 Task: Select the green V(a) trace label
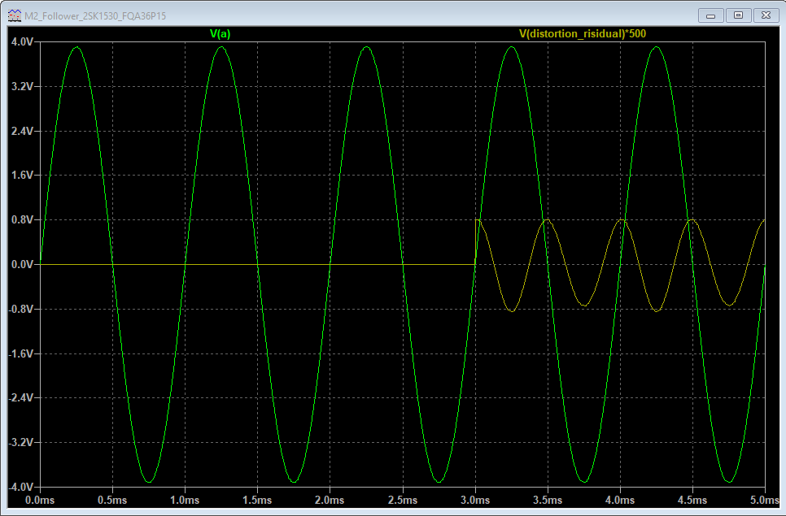point(220,33)
